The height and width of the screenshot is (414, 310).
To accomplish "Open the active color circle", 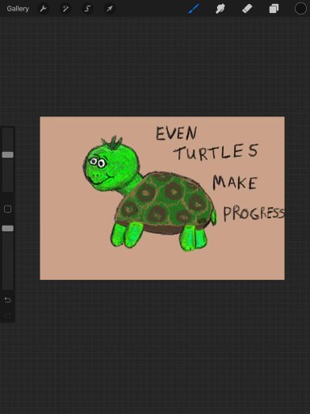I will click(300, 8).
